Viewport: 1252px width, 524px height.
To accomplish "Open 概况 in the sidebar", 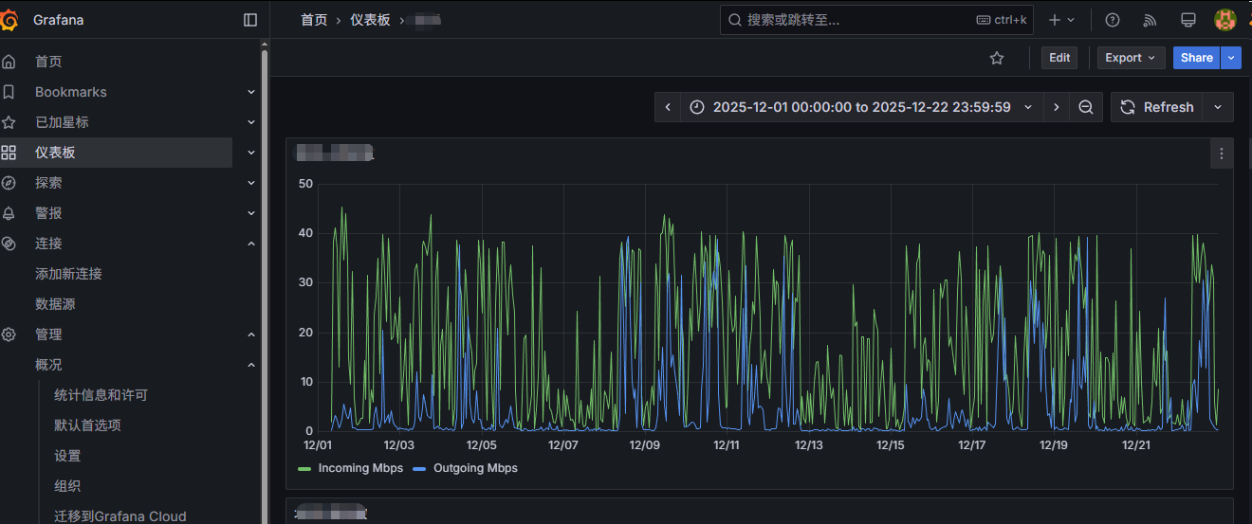I will (x=48, y=365).
